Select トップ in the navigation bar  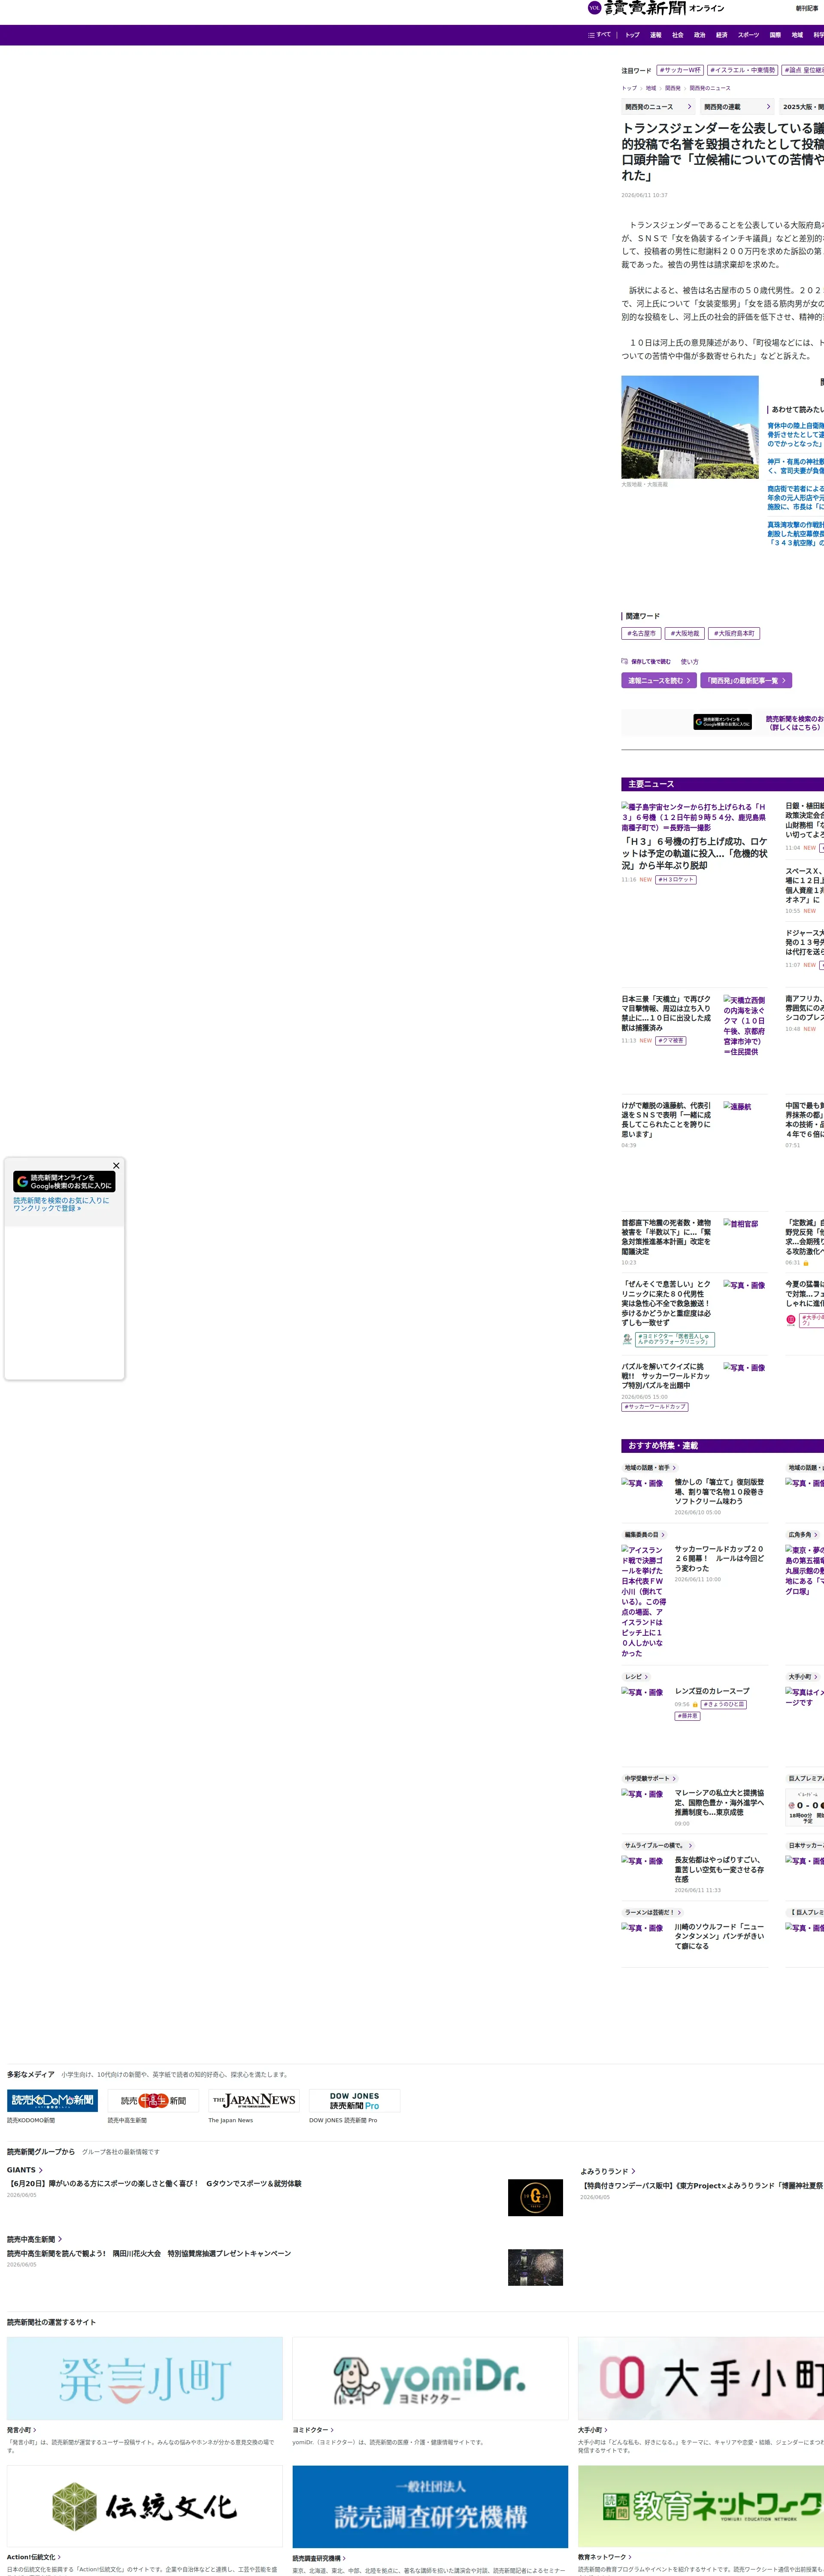click(x=632, y=35)
